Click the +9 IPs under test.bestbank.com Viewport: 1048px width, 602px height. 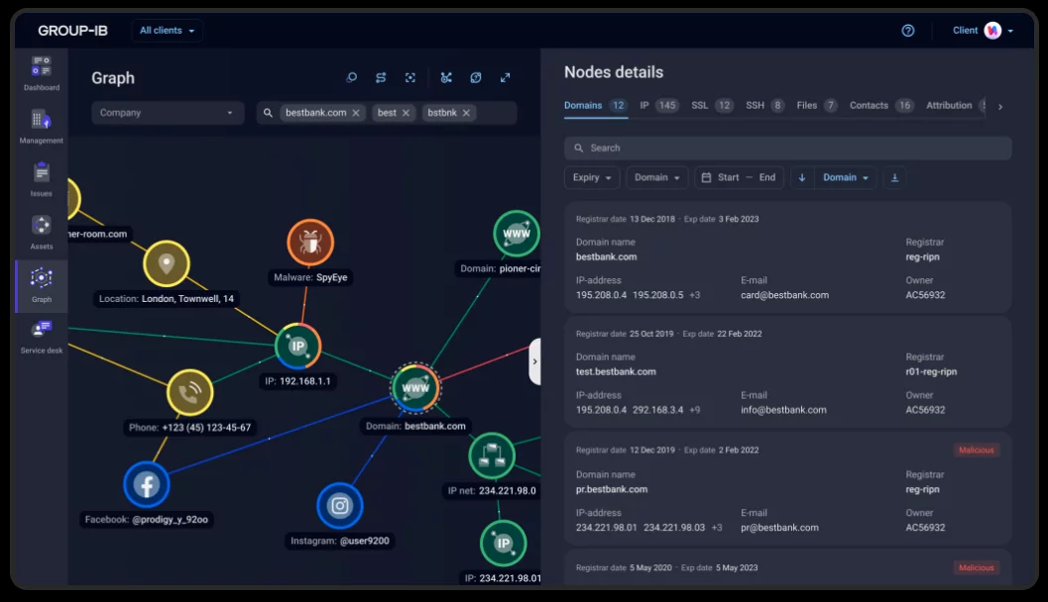click(x=694, y=410)
